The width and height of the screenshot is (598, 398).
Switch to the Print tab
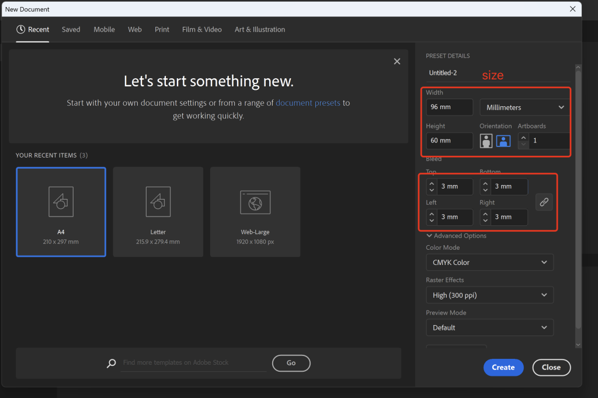162,29
